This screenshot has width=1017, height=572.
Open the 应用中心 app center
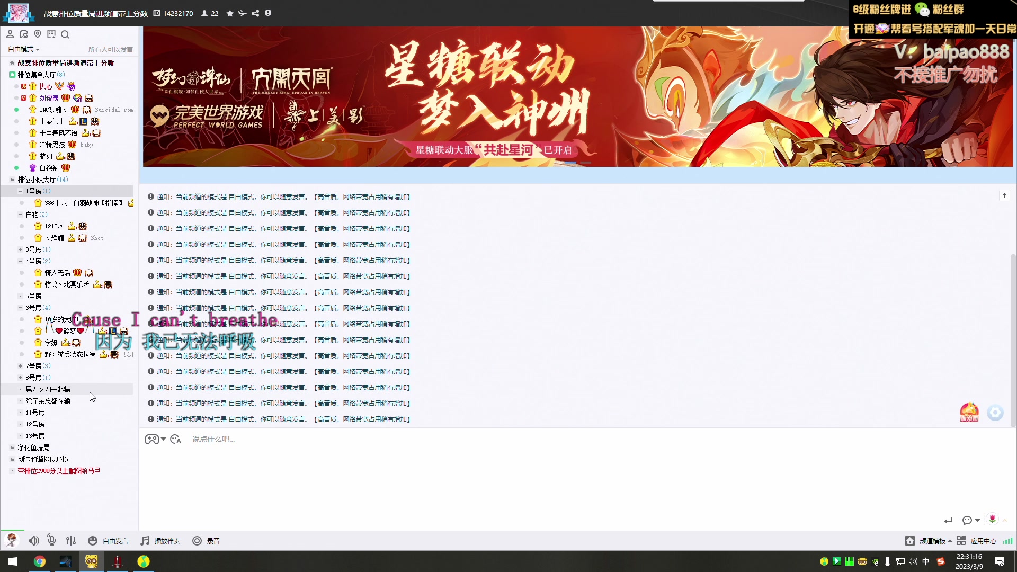976,541
